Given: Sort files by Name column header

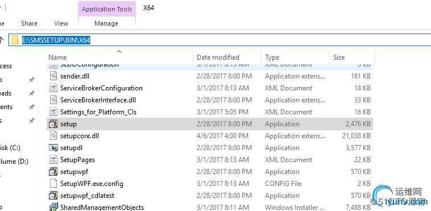Looking at the screenshot, I should tap(57, 57).
